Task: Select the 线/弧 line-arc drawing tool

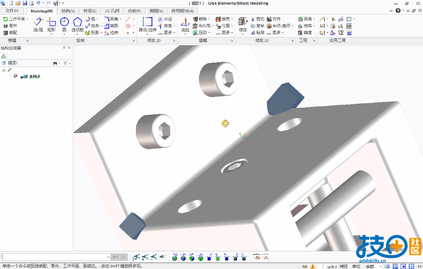Action: point(38,25)
